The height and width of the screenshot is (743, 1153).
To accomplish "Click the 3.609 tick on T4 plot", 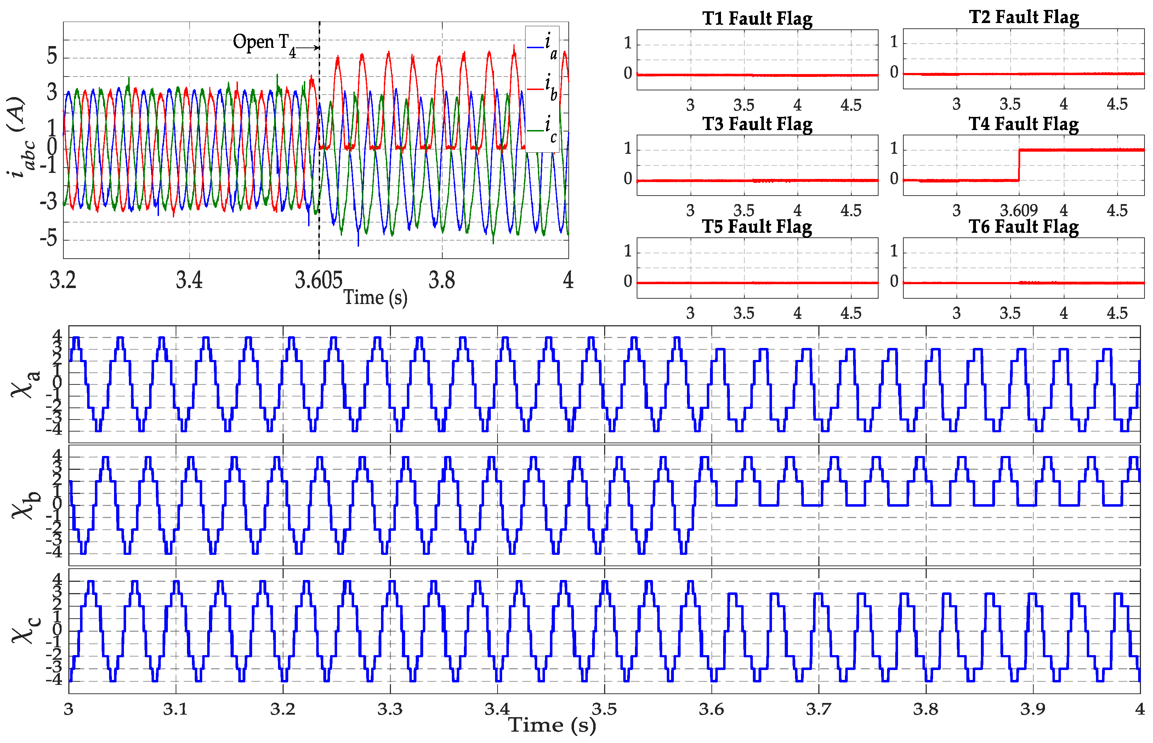I will click(x=1018, y=211).
